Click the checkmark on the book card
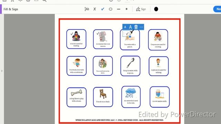The image size is (221, 124). pos(72,34)
